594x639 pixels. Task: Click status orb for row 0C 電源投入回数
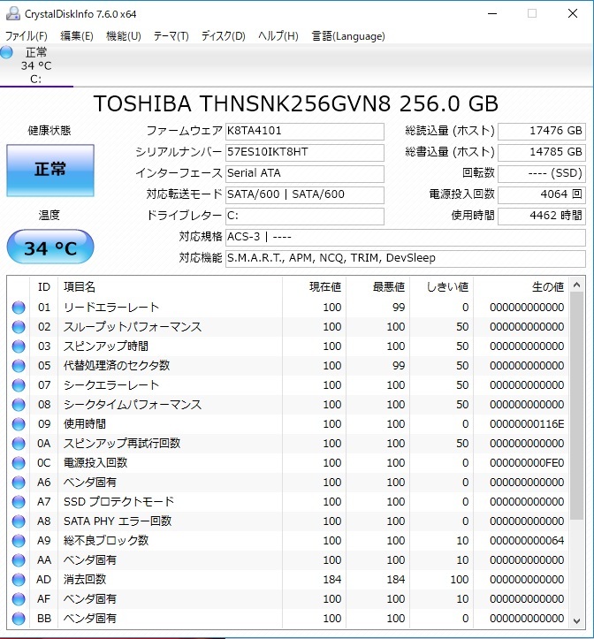coord(19,463)
